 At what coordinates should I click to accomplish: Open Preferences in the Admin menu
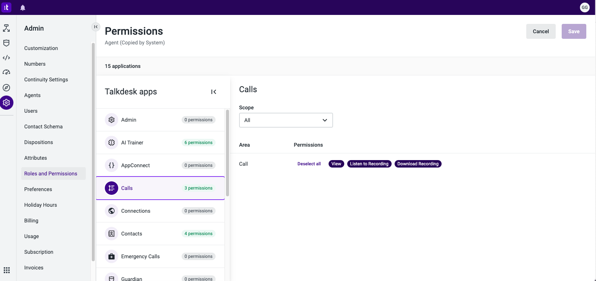[x=38, y=189]
